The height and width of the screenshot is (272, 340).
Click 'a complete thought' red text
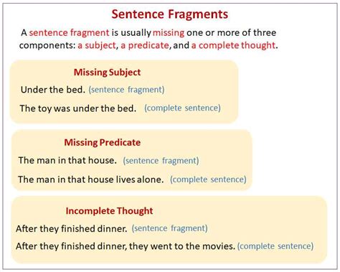pos(233,45)
